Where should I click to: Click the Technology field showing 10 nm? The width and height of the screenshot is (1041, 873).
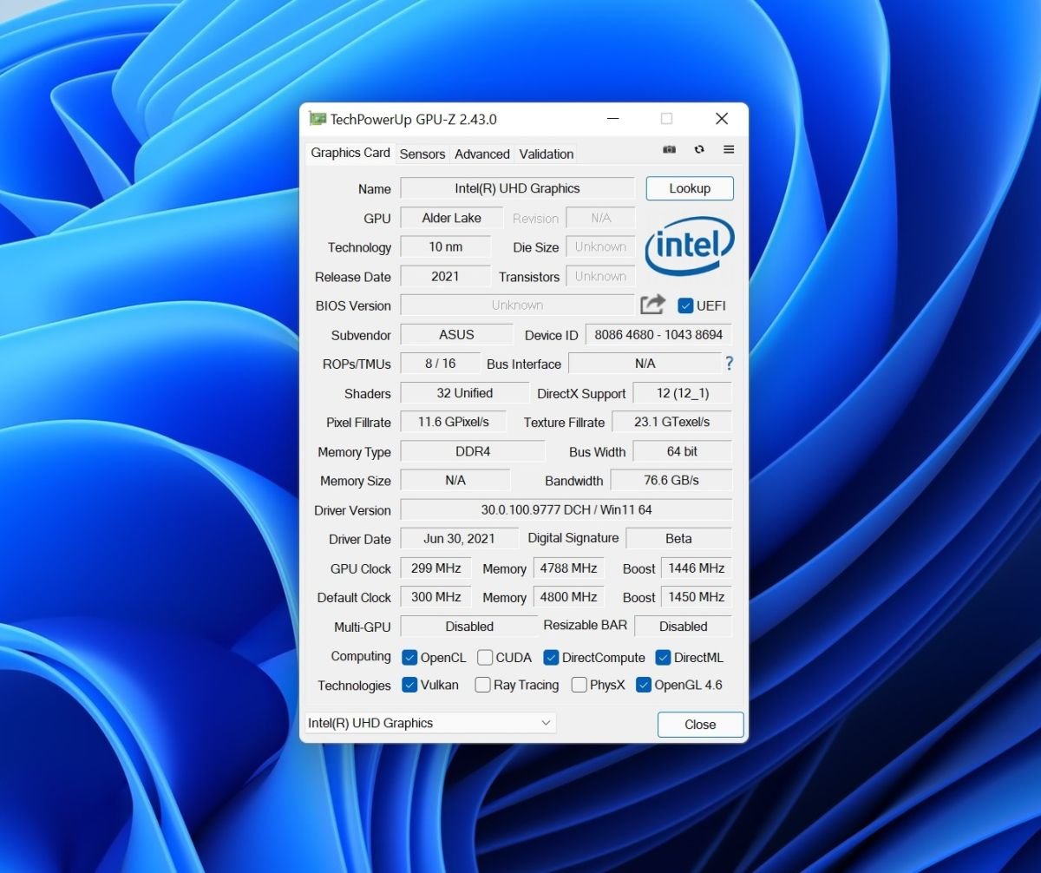point(445,247)
